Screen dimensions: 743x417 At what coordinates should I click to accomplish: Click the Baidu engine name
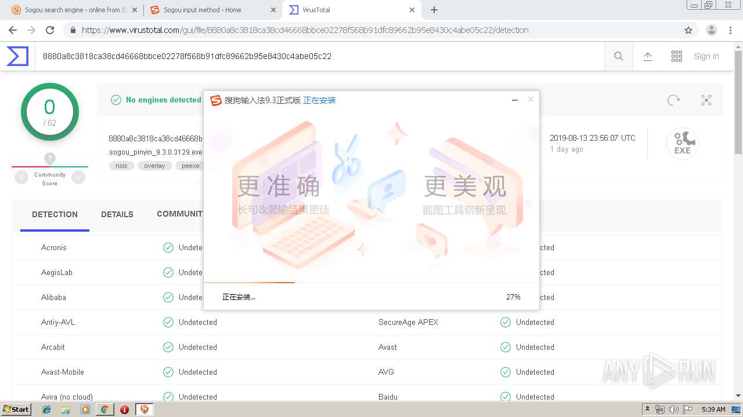388,397
